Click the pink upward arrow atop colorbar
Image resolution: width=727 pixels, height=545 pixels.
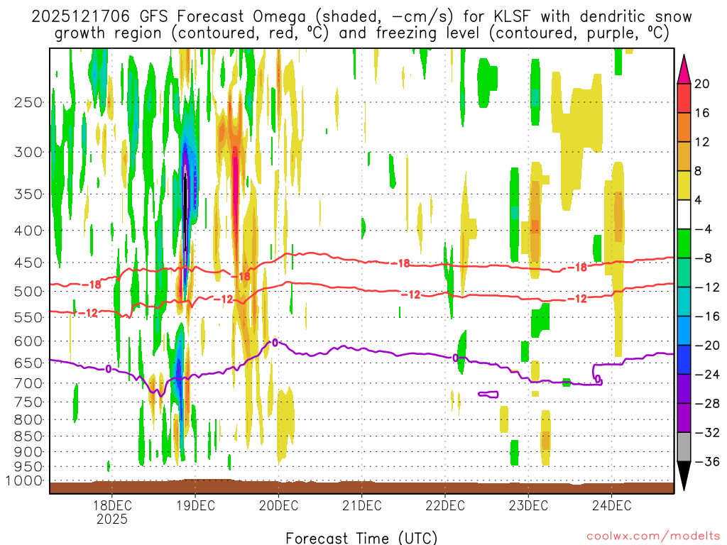coord(684,70)
